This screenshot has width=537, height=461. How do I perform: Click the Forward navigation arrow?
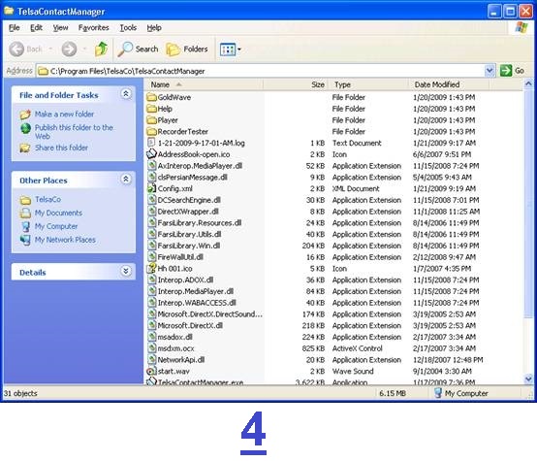click(x=69, y=49)
